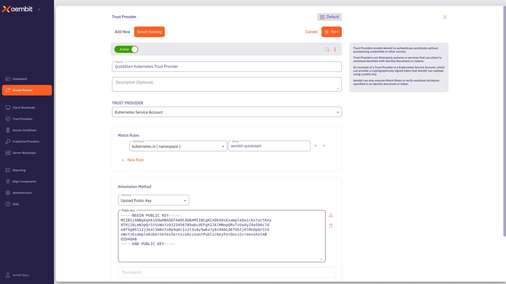
Task: Click the Aembit Docs user icon
Action: click(x=8, y=275)
